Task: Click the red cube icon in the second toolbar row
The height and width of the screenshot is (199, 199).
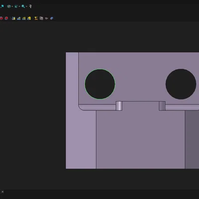Action: tap(6, 18)
